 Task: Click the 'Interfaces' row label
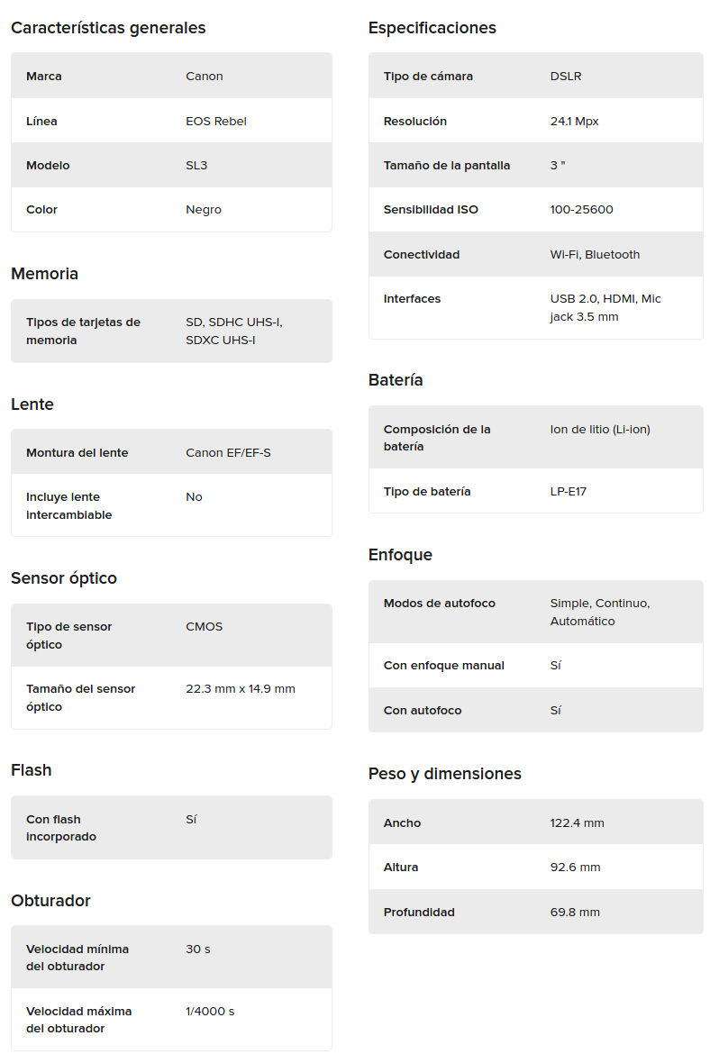pyautogui.click(x=412, y=299)
